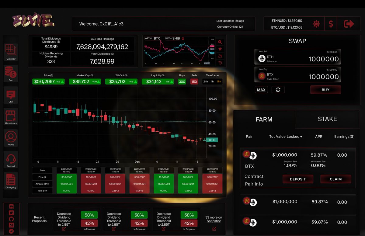
Task: Select the 1h timeframe
Action: click(x=212, y=82)
